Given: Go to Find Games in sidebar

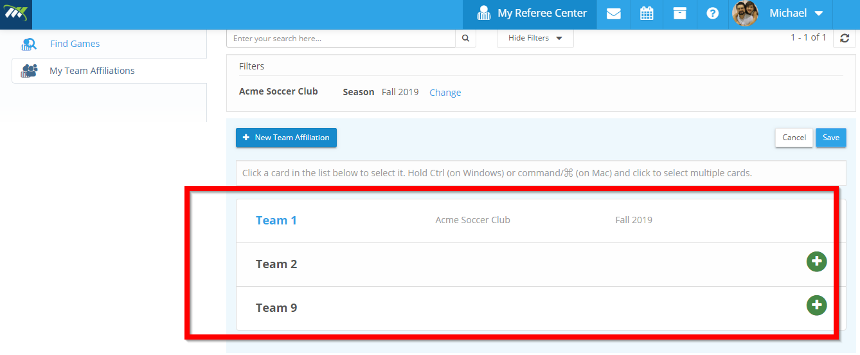Looking at the screenshot, I should click(75, 44).
